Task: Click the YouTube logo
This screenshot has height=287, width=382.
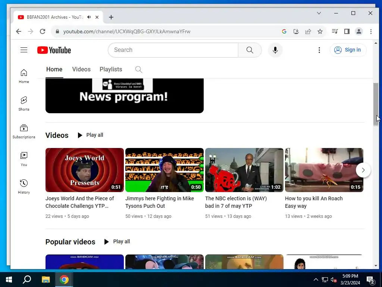Action: click(54, 50)
